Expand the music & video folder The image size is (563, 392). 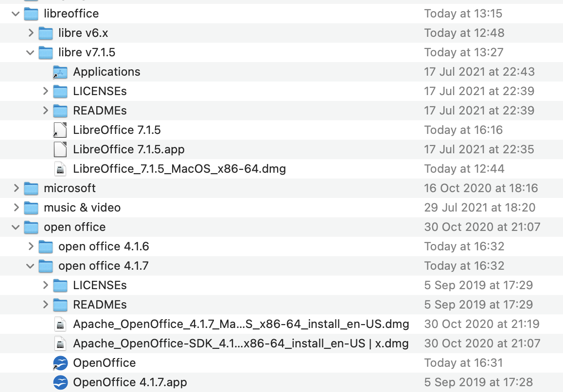[x=16, y=208]
